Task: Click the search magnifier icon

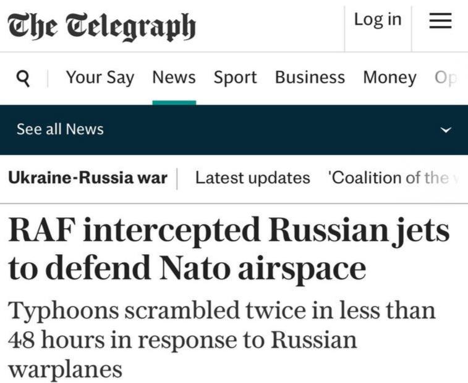Action: tap(23, 78)
